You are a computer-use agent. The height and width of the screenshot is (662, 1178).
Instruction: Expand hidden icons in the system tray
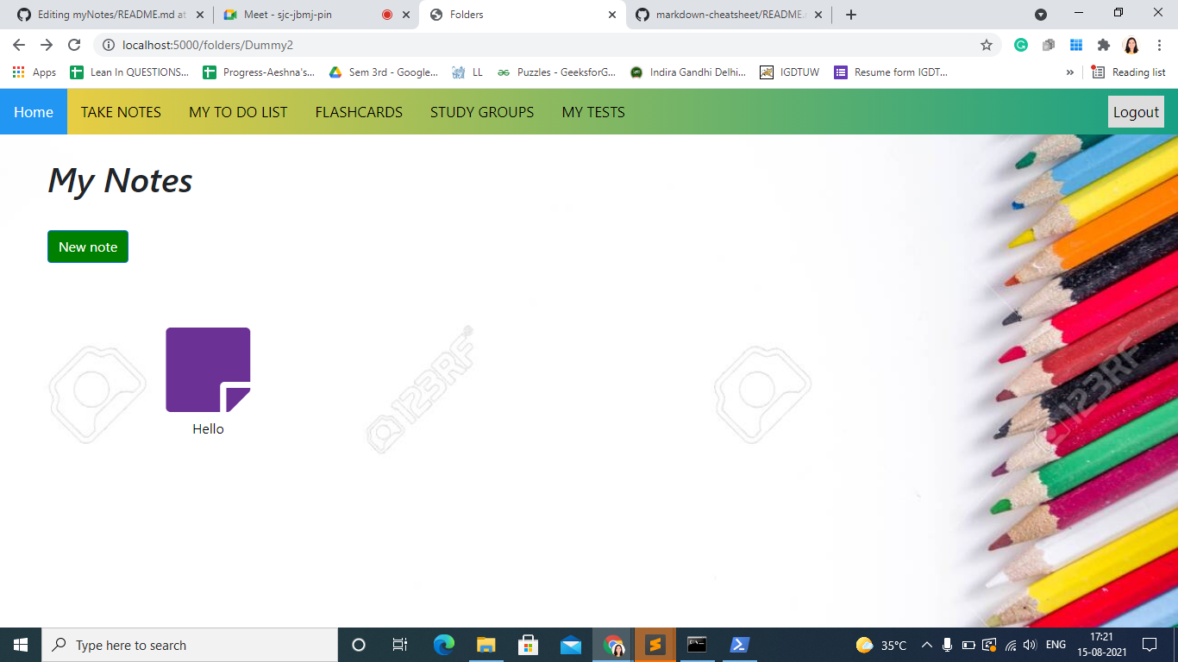click(x=926, y=645)
